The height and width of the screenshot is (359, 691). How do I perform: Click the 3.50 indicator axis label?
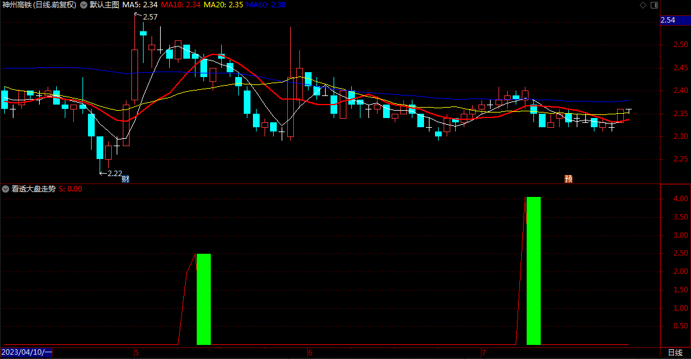coord(681,217)
